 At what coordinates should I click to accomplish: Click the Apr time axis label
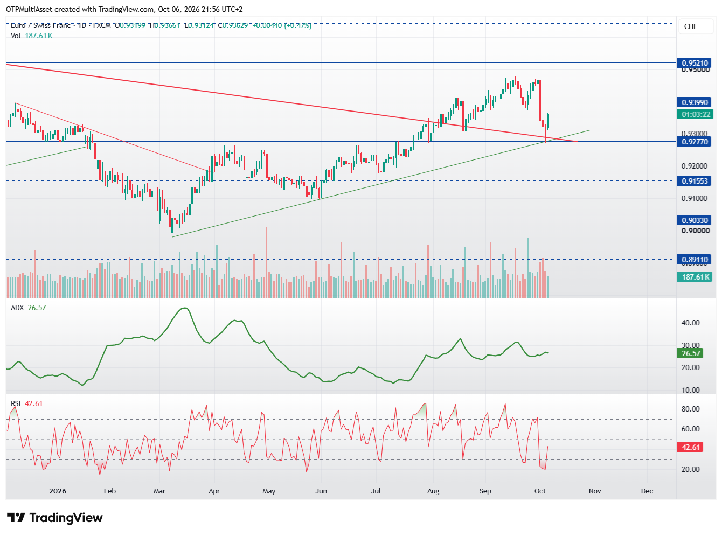click(214, 491)
